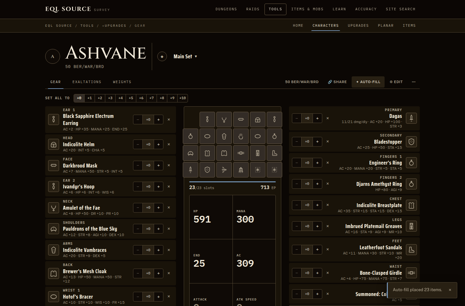Decrease upgrade level on Engineer's Ring
Image resolution: width=465 pixels, height=306 pixels.
coord(297,163)
